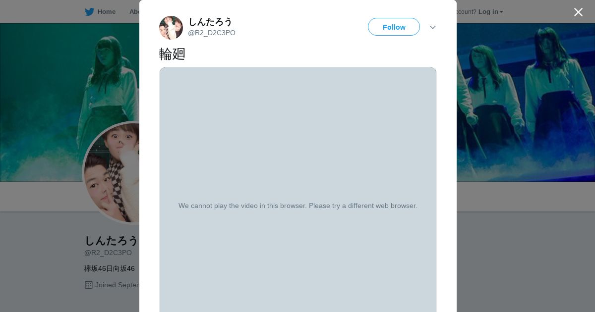Click the Joined date text in profile
The width and height of the screenshot is (595, 312).
pos(118,285)
